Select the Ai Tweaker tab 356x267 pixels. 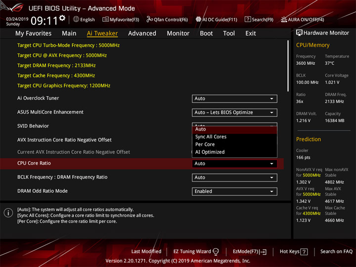click(102, 34)
